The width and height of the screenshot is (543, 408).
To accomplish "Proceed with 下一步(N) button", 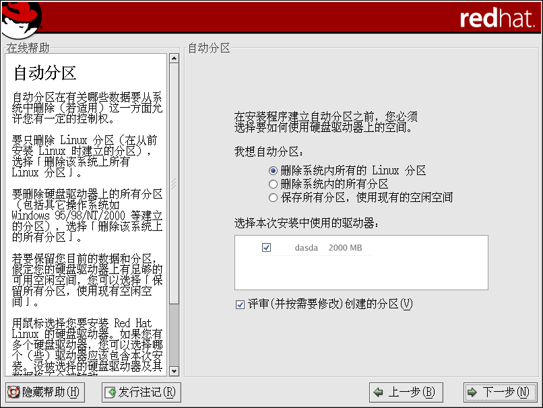I will (500, 392).
